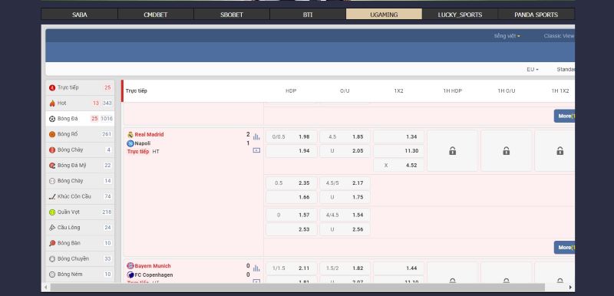Click horizontal scrollbar right arrow
614x296 pixels.
point(570,288)
